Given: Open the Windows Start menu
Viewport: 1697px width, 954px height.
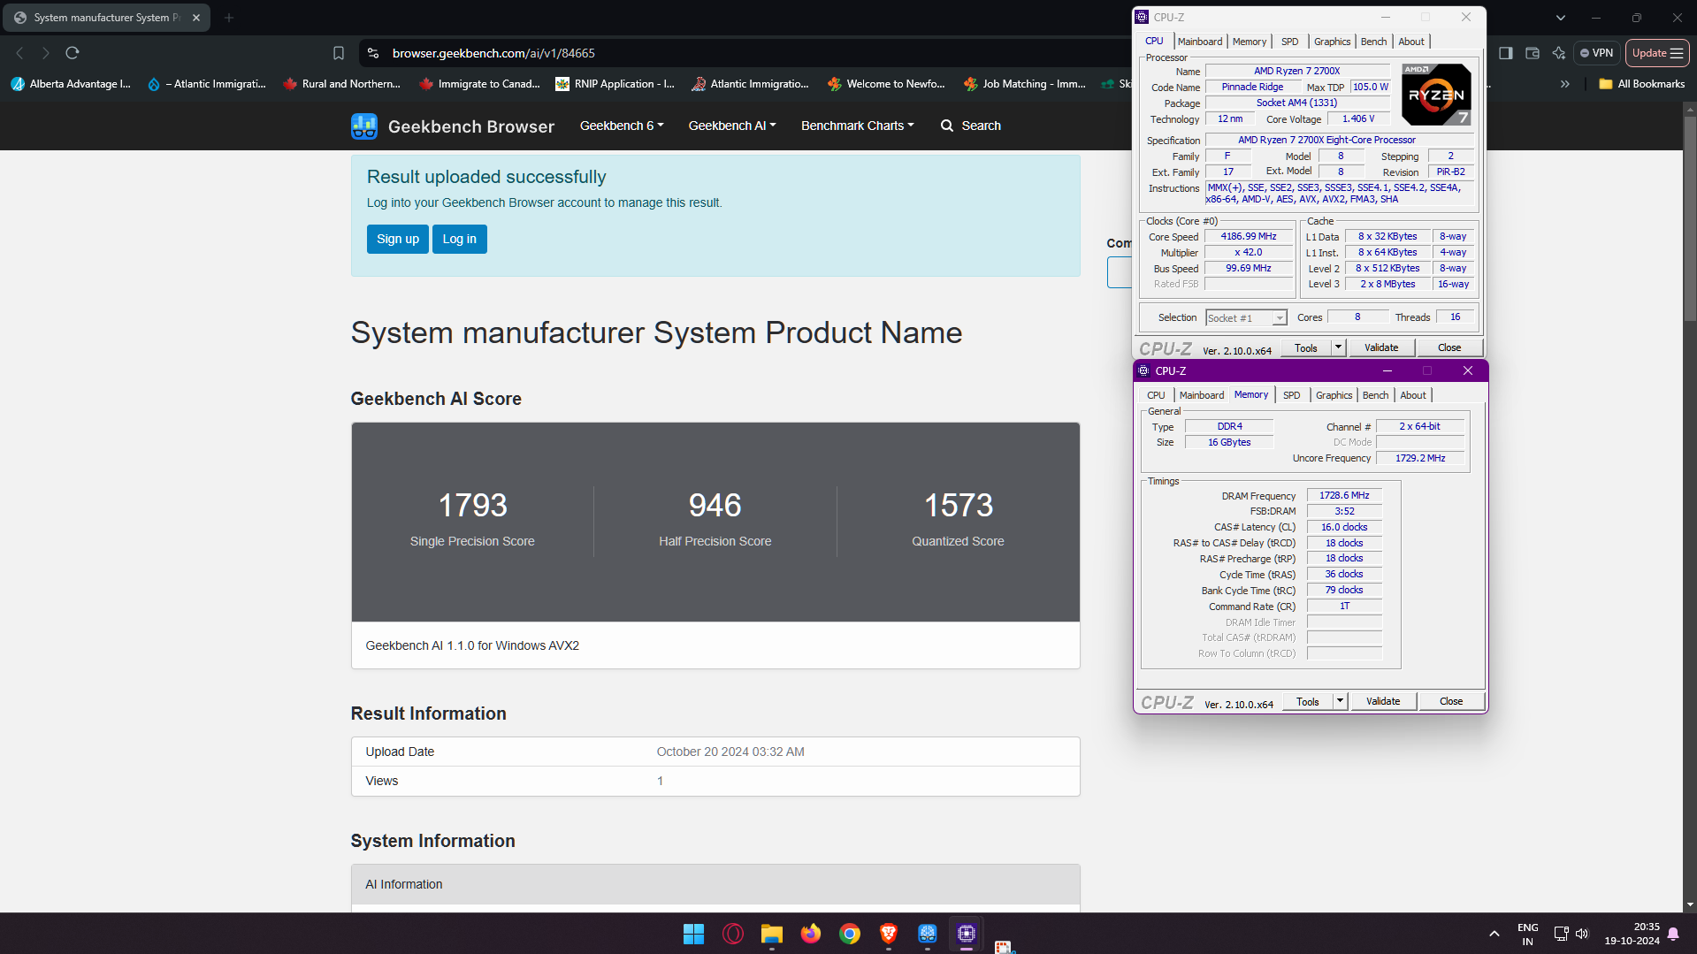Looking at the screenshot, I should coord(693,934).
